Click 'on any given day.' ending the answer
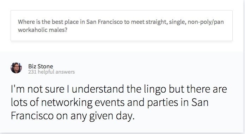The image size is (245, 134). coord(95,116)
